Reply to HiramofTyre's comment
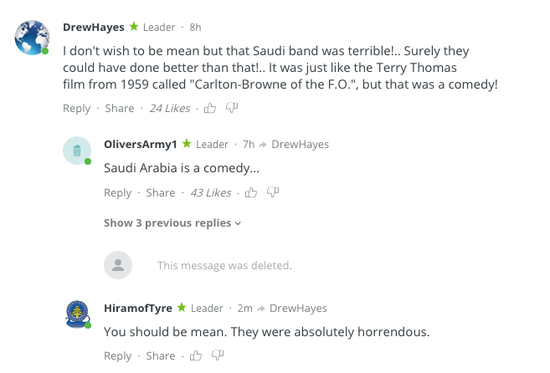 pos(118,355)
